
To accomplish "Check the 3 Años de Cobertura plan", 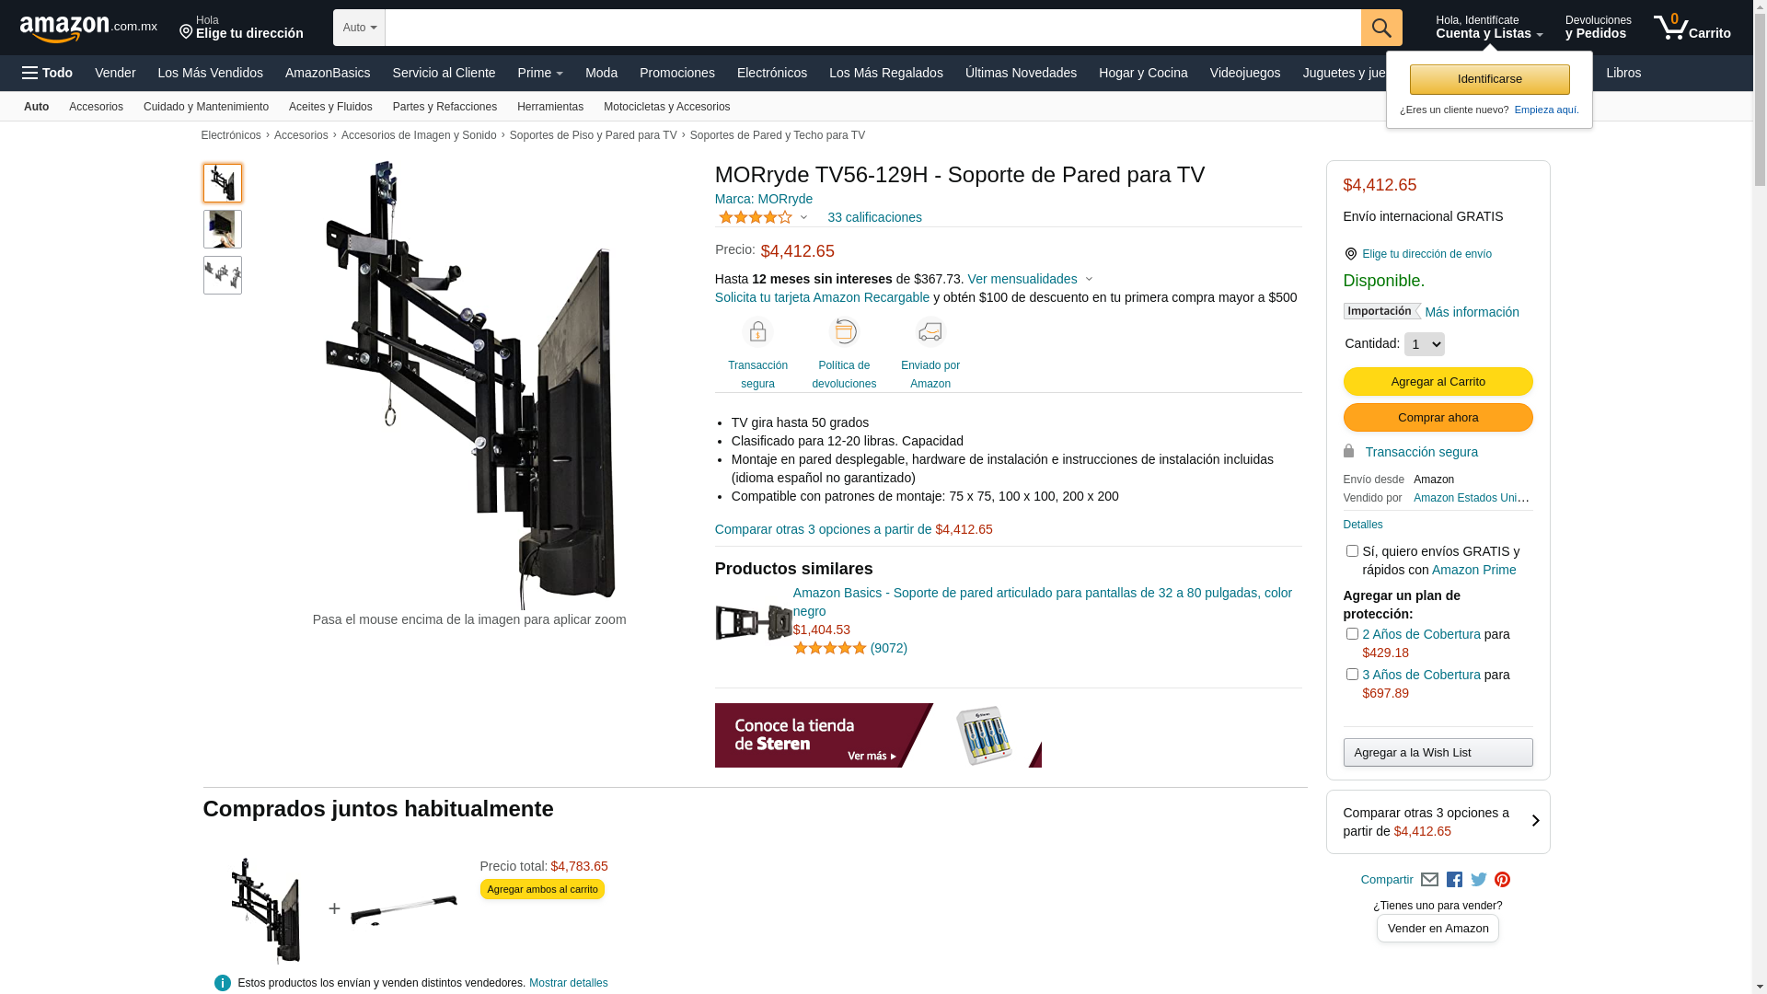I will [1352, 675].
